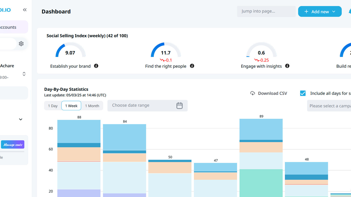Click the bar labeled 84
This screenshot has width=351, height=197.
click(x=125, y=161)
